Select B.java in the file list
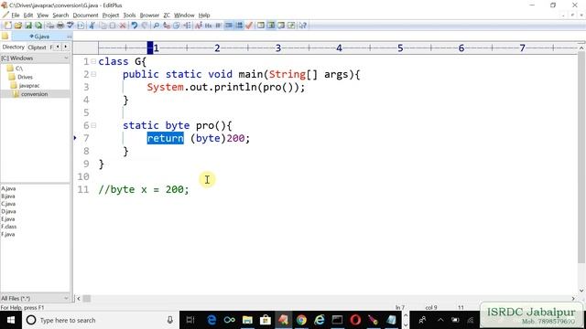 click(8, 196)
